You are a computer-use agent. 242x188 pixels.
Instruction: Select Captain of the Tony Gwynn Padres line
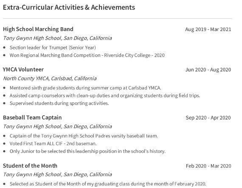coord(84,136)
